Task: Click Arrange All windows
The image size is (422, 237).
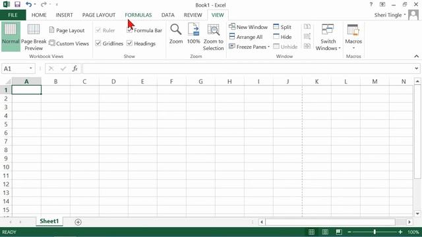Action: pos(246,37)
